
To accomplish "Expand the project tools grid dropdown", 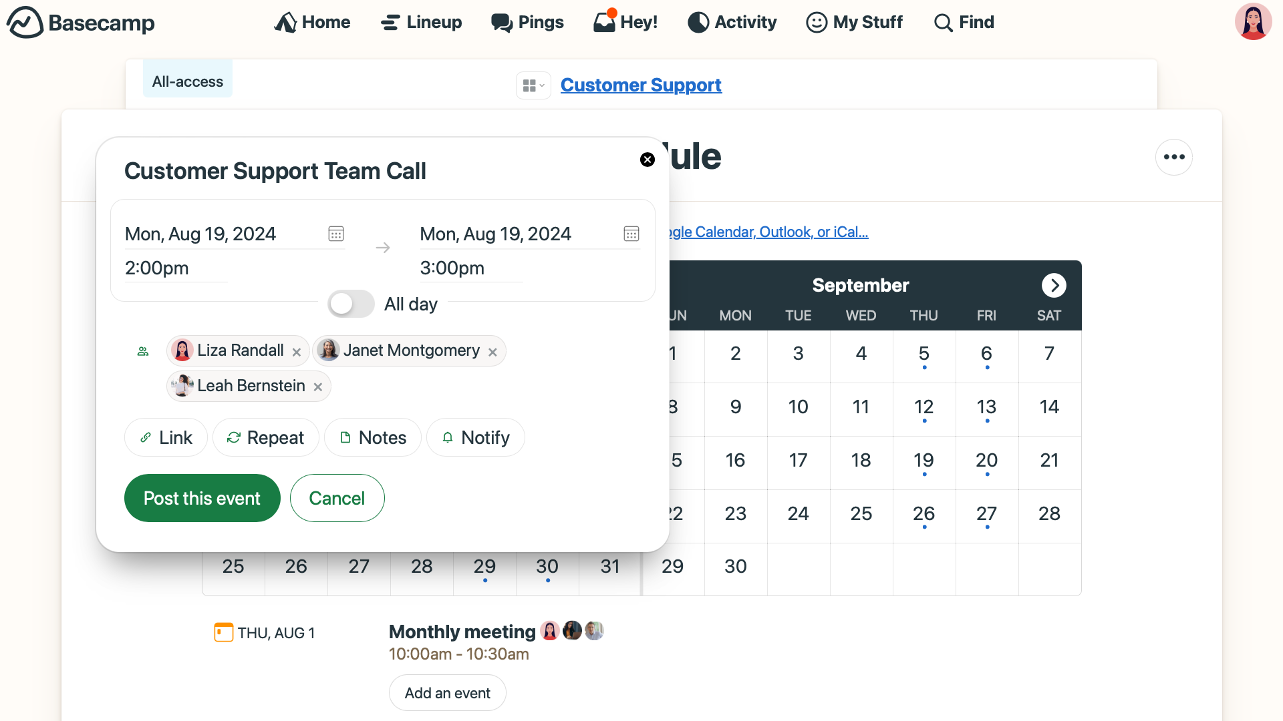I will click(533, 85).
